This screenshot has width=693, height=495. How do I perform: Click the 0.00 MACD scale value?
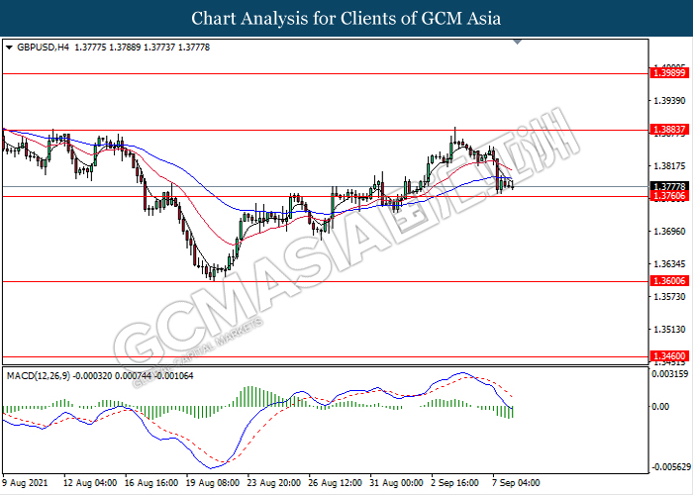point(660,407)
